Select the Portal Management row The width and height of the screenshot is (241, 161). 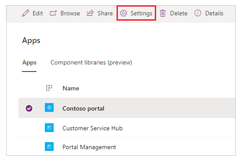(x=127, y=147)
